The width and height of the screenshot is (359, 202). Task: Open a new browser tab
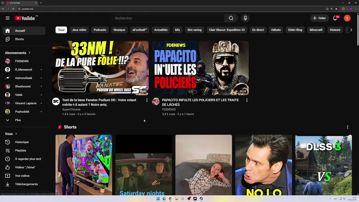pyautogui.click(x=41, y=3)
